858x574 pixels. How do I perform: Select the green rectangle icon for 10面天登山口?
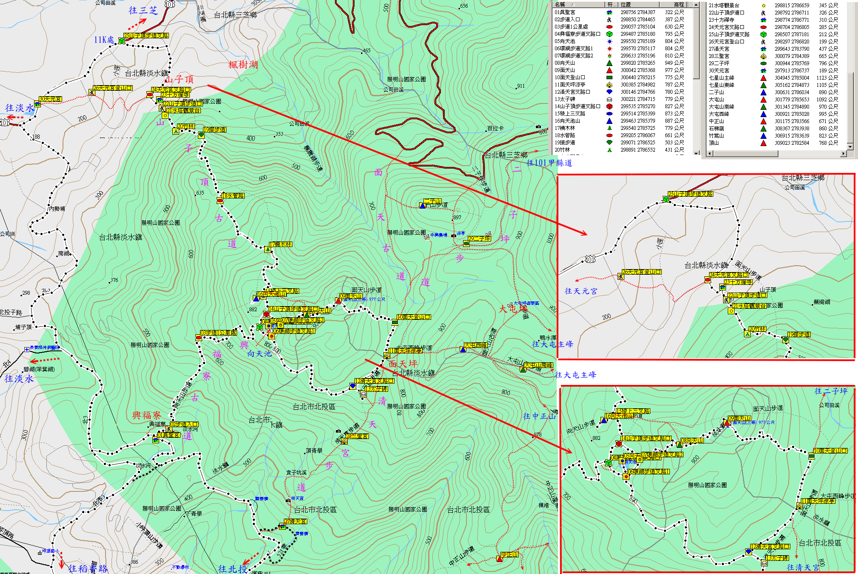click(609, 77)
